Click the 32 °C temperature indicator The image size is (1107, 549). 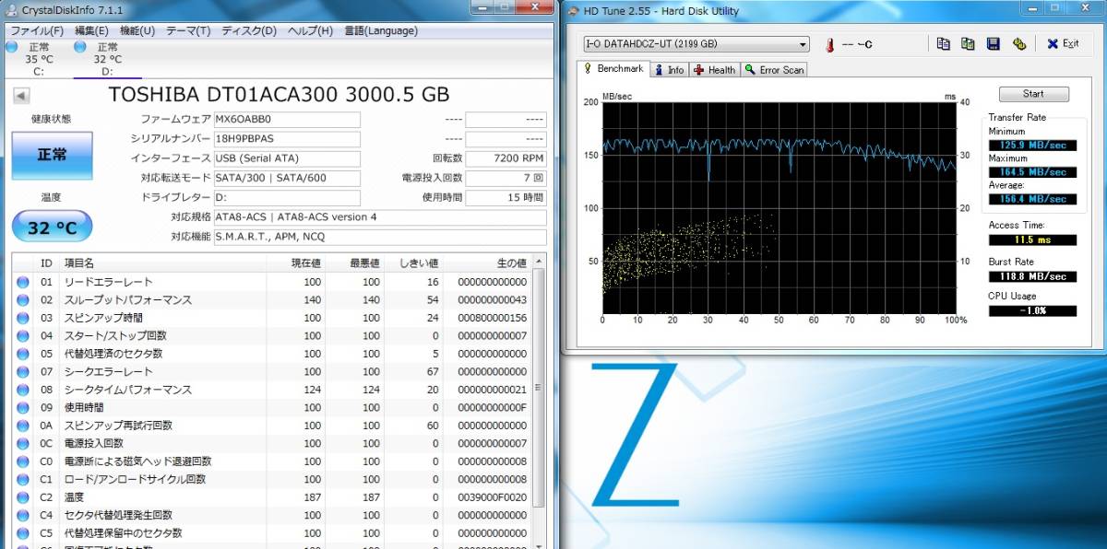point(52,227)
